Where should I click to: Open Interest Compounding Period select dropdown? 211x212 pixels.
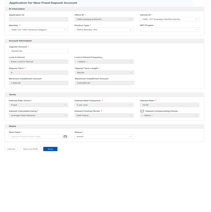tap(170, 115)
